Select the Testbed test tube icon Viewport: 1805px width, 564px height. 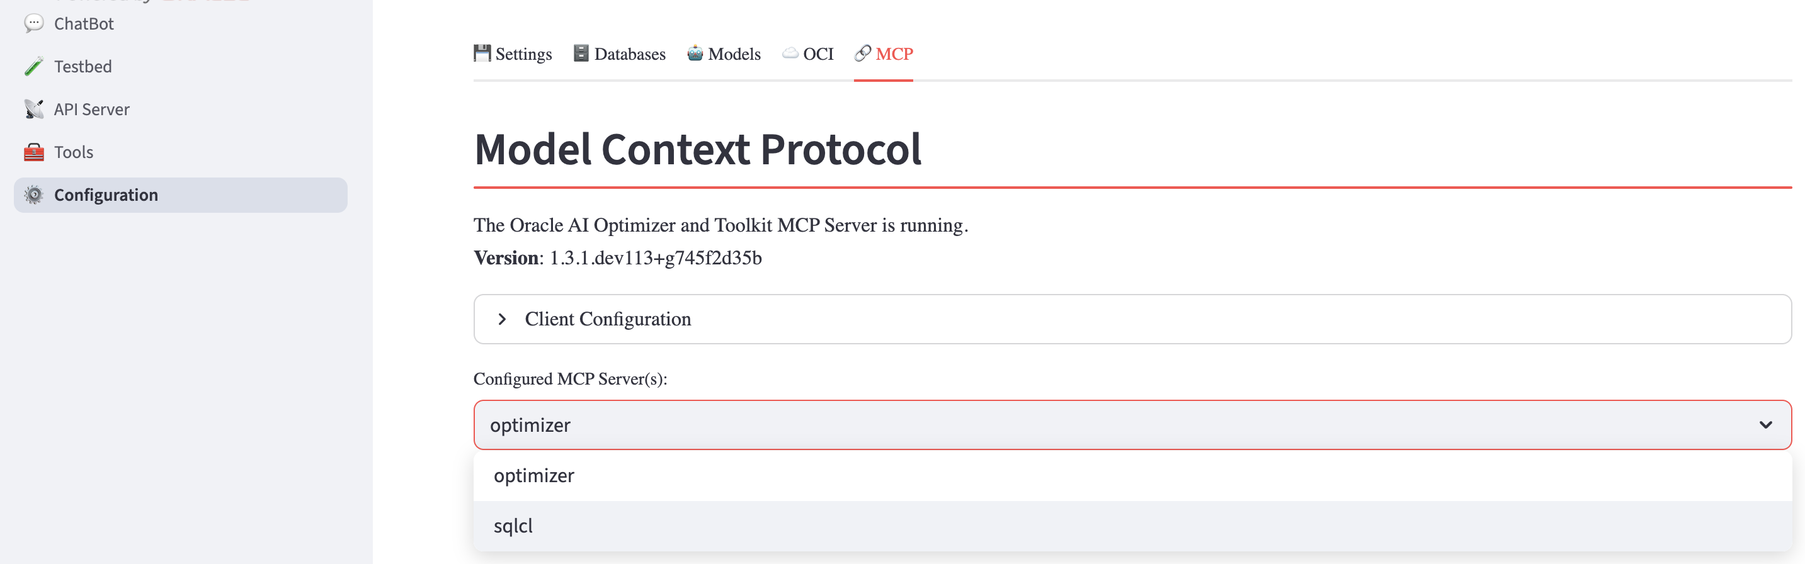33,66
